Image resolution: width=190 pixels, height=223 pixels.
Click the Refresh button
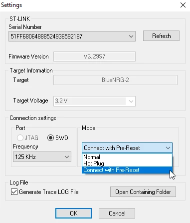[x=161, y=35]
